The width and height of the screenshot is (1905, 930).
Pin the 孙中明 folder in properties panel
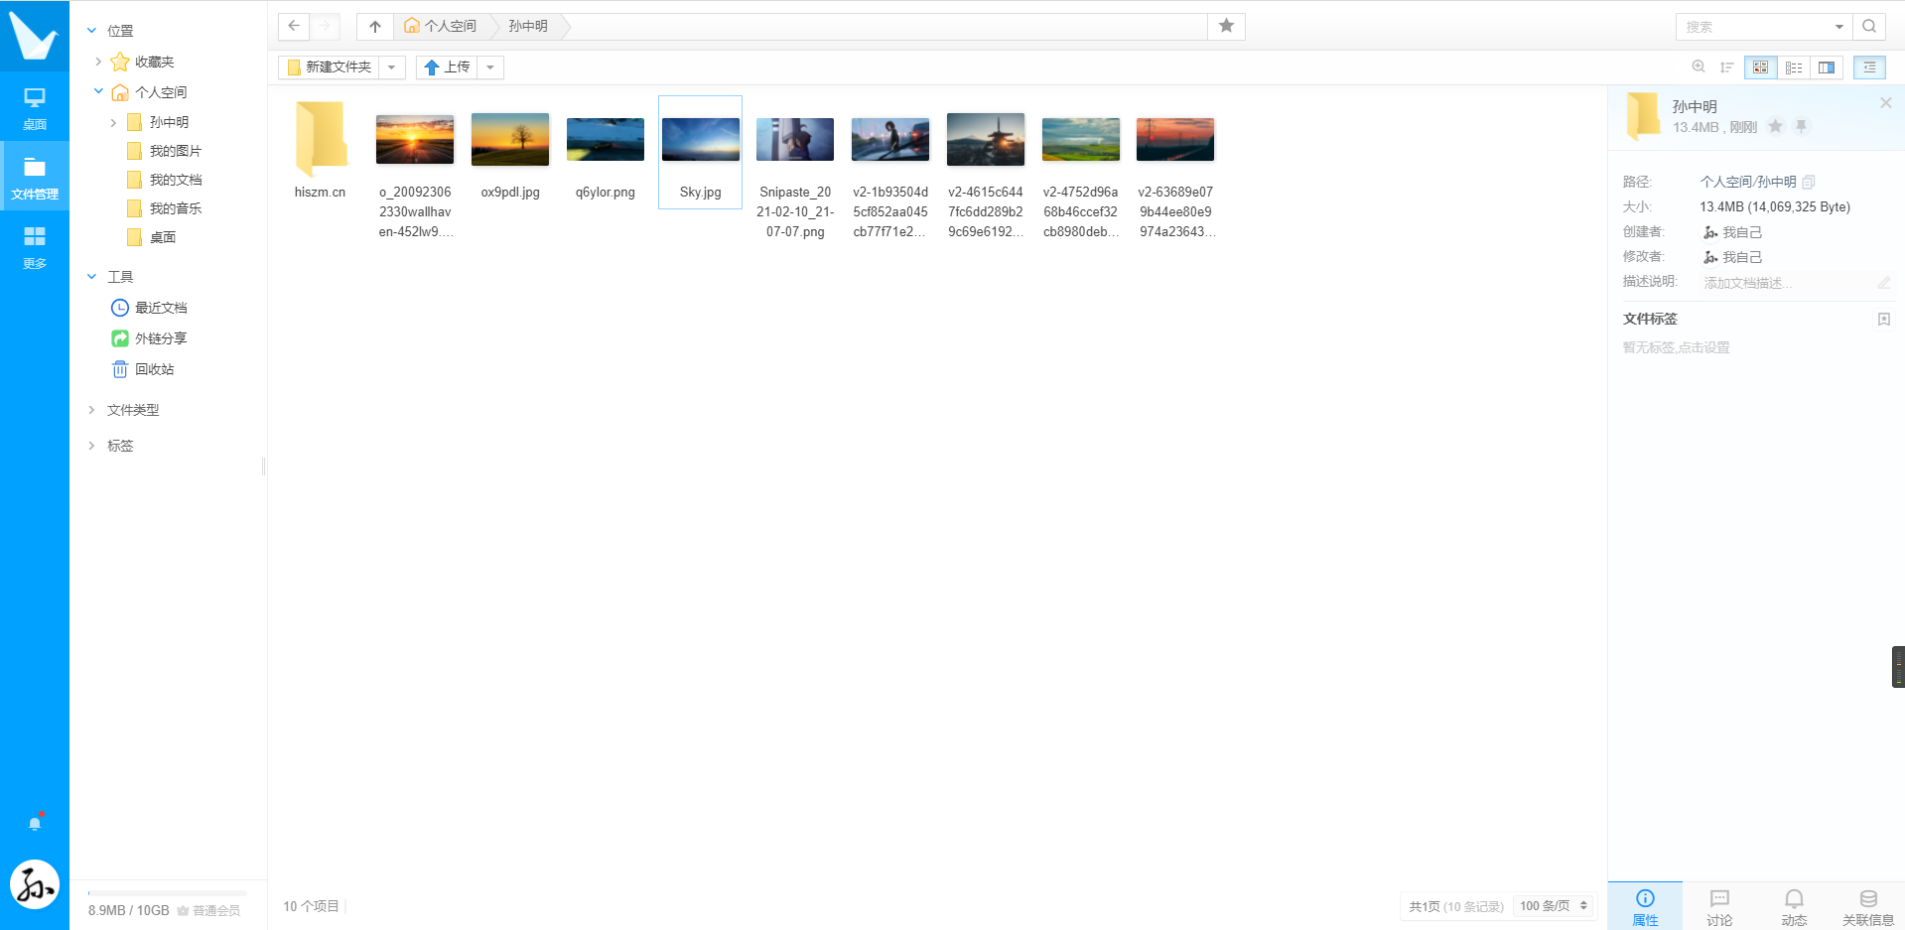(1802, 126)
